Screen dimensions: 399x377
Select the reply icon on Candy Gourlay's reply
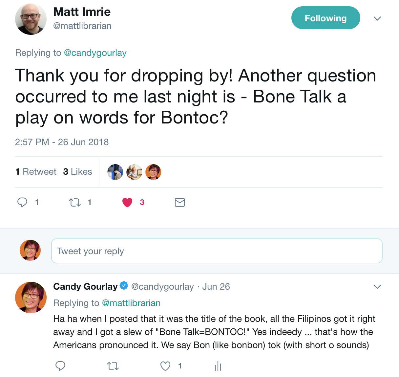tap(60, 366)
